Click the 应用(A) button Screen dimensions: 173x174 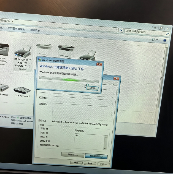click(103, 164)
